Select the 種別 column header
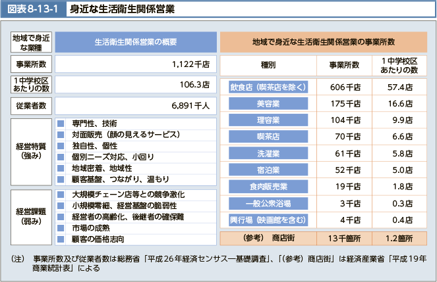 268,64
